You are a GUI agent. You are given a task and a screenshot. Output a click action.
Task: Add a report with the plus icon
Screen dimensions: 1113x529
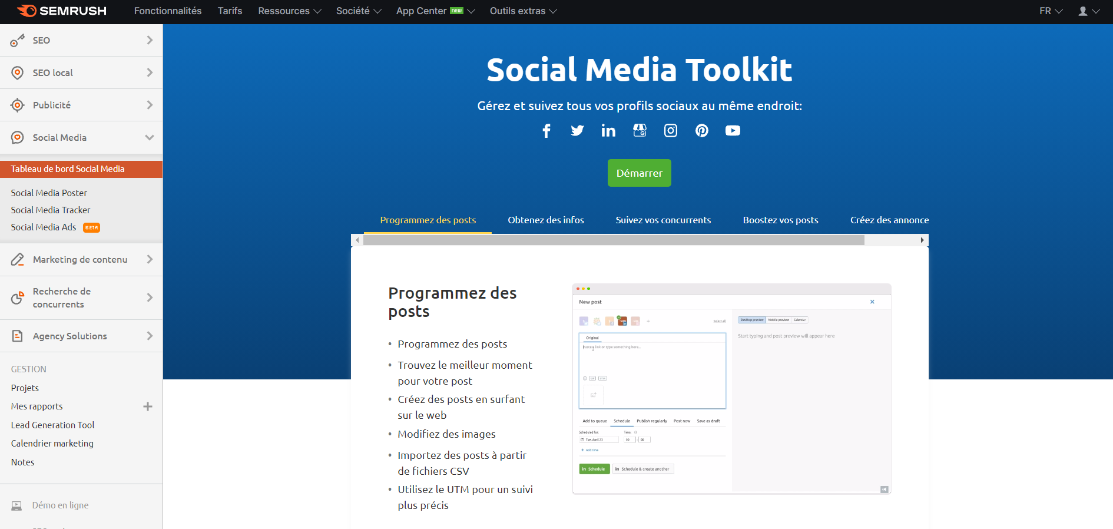[148, 406]
